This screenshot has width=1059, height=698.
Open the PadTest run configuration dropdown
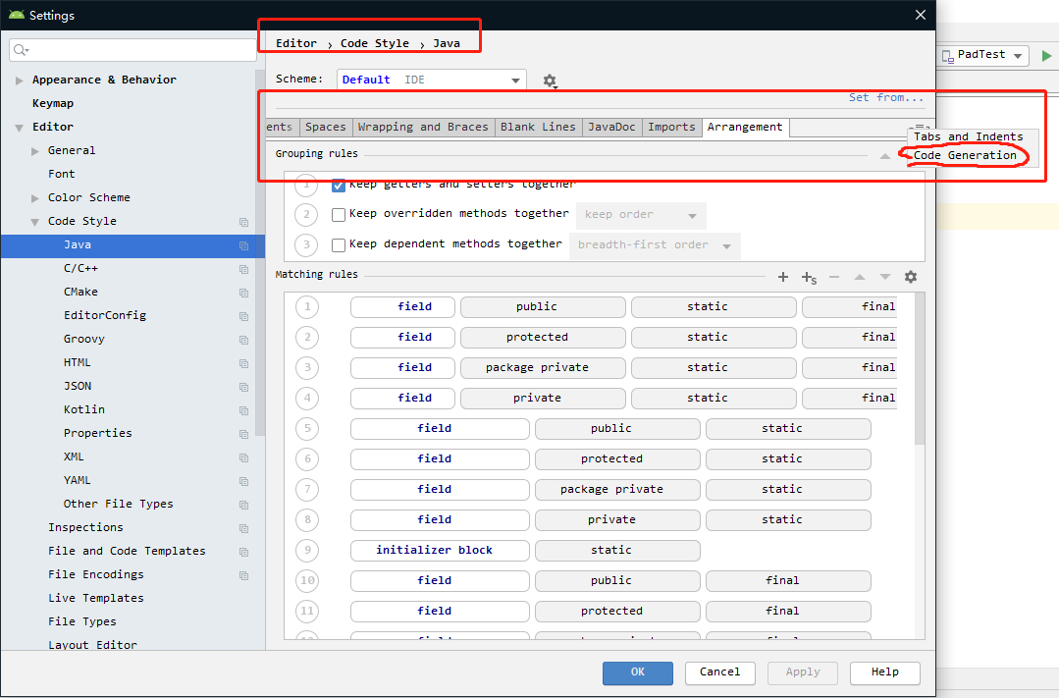(x=983, y=55)
